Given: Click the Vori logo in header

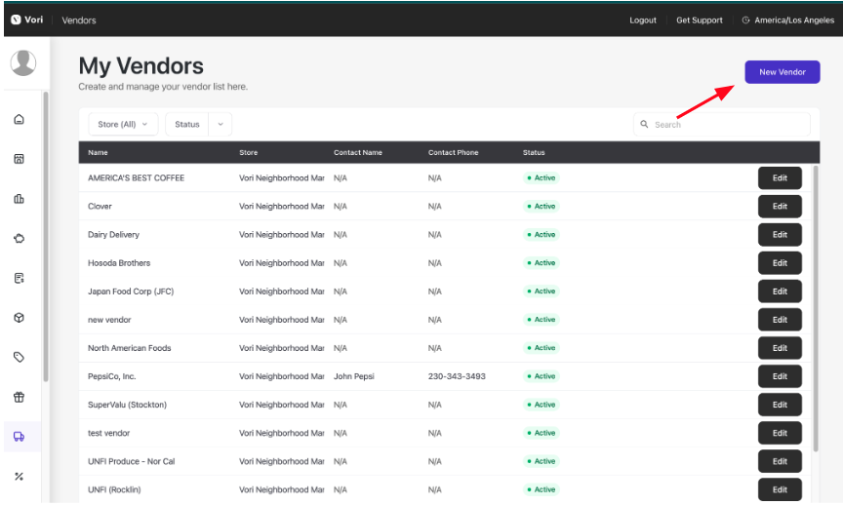Looking at the screenshot, I should point(27,19).
